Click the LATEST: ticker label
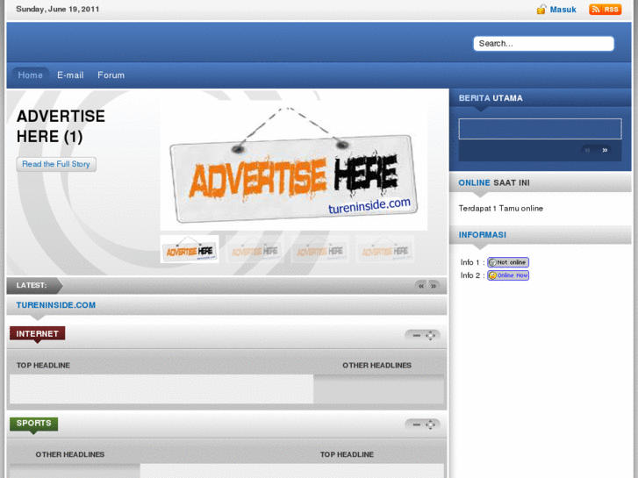638x478 pixels. [x=32, y=285]
